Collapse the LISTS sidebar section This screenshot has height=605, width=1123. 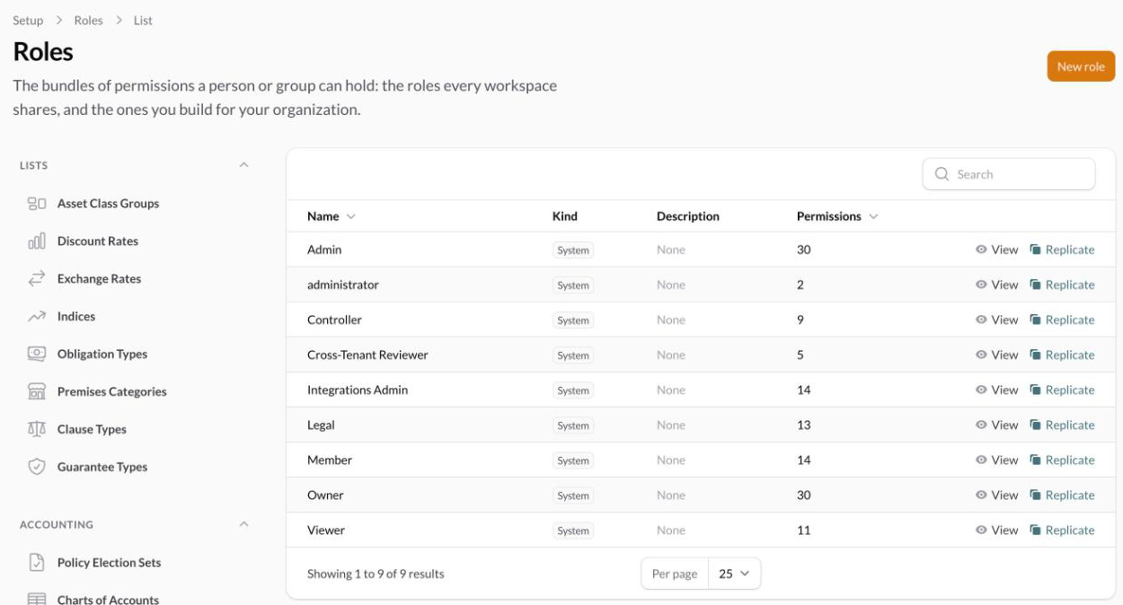click(x=243, y=165)
